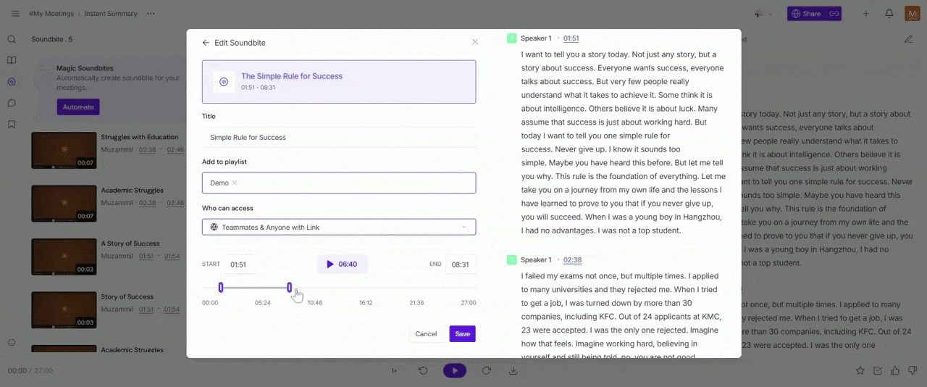Click the back arrow next to Edit Soundbite
This screenshot has height=387, width=927.
(206, 43)
